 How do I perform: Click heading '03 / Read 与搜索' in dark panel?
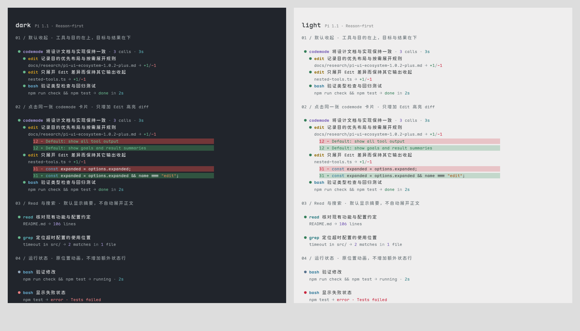pos(74,203)
